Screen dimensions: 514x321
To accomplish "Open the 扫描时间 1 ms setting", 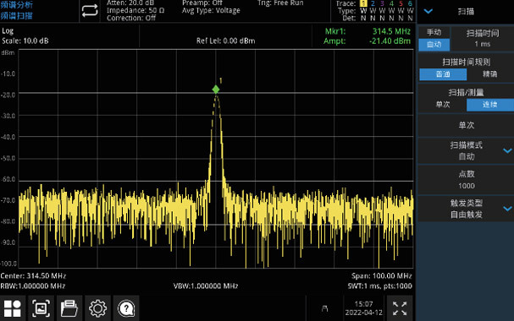I will [483, 39].
